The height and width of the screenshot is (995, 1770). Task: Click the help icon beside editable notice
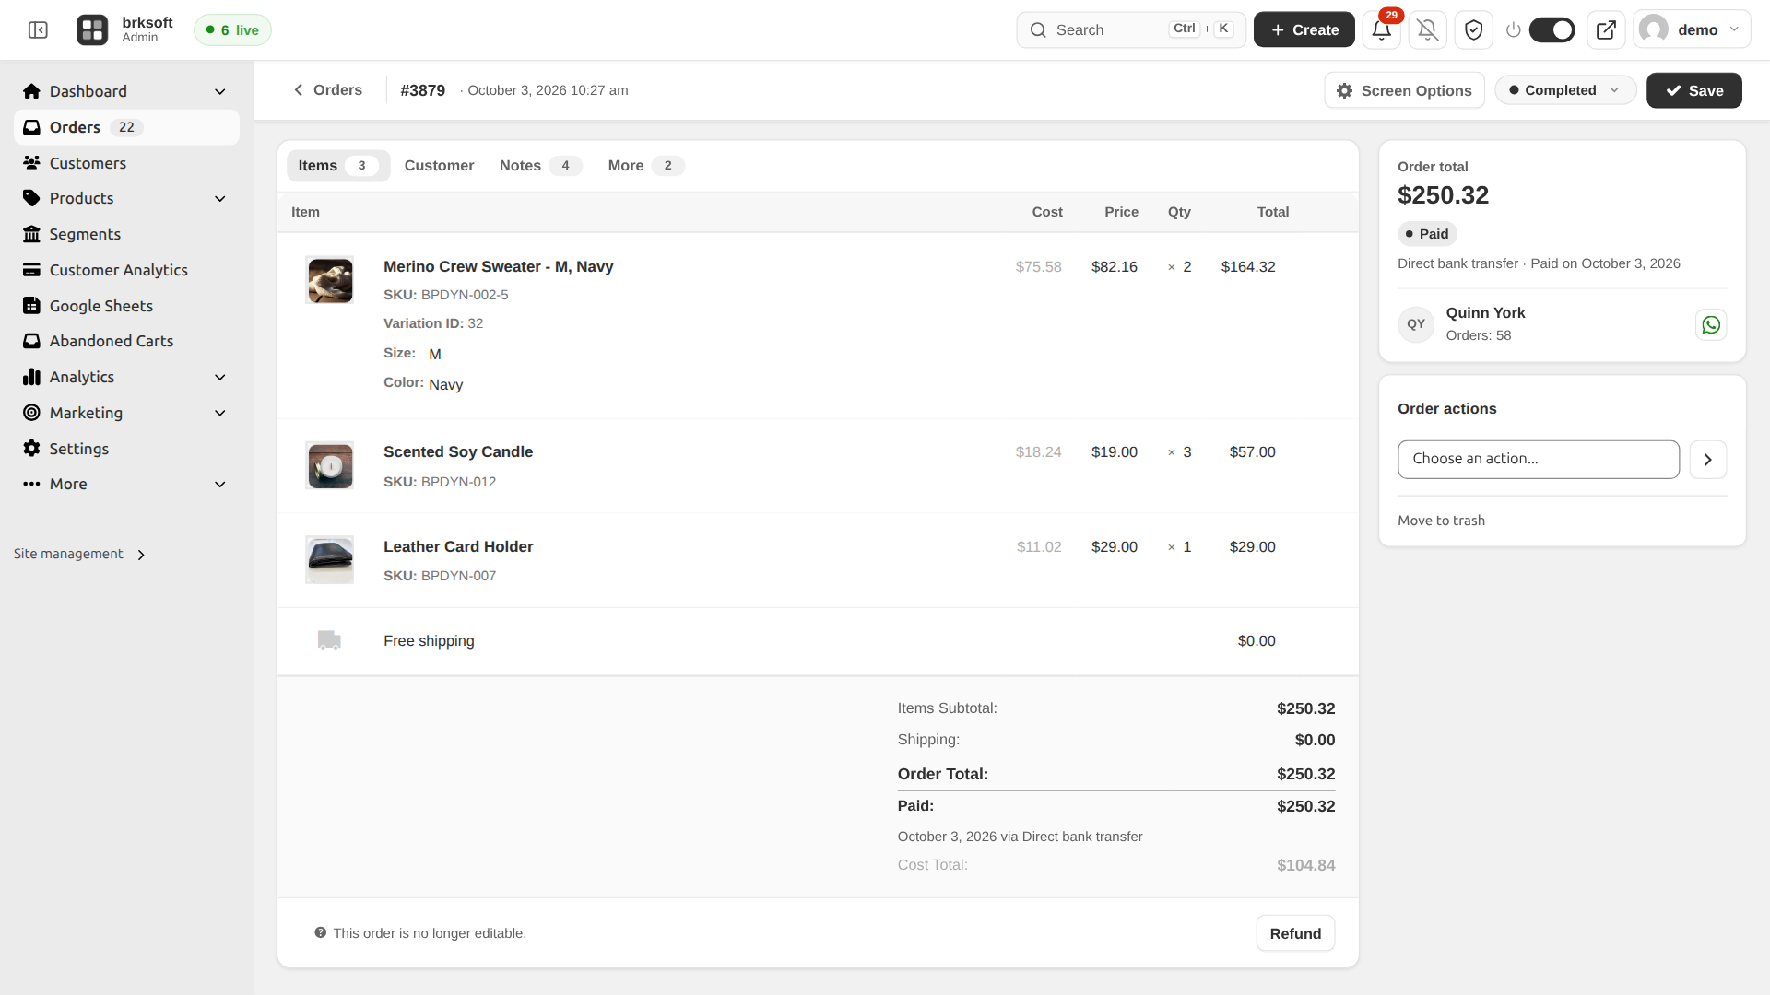(x=320, y=932)
